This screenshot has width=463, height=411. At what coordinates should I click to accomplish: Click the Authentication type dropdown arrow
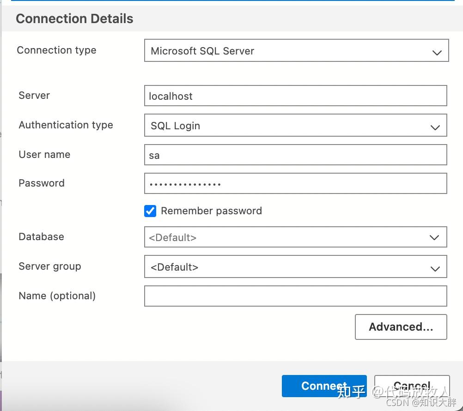point(435,127)
